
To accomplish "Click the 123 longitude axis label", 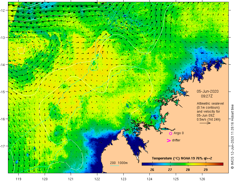I will 123,179.
